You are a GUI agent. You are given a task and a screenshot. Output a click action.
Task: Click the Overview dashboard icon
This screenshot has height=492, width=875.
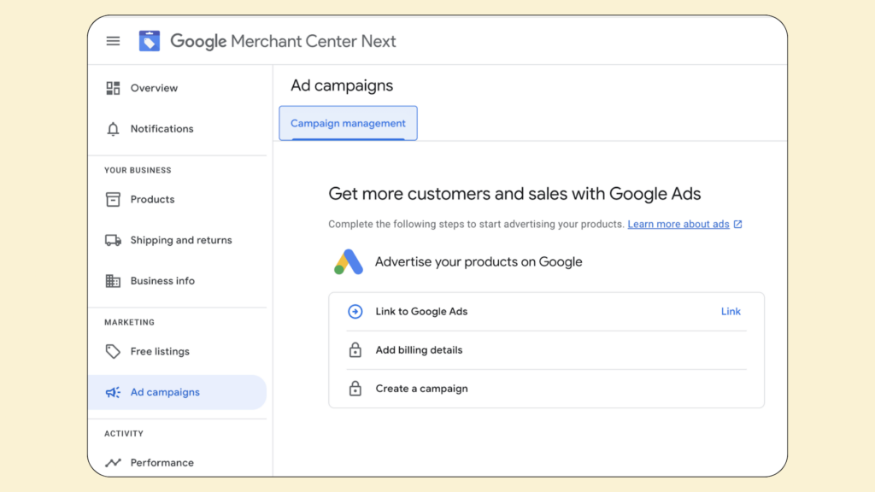tap(113, 88)
